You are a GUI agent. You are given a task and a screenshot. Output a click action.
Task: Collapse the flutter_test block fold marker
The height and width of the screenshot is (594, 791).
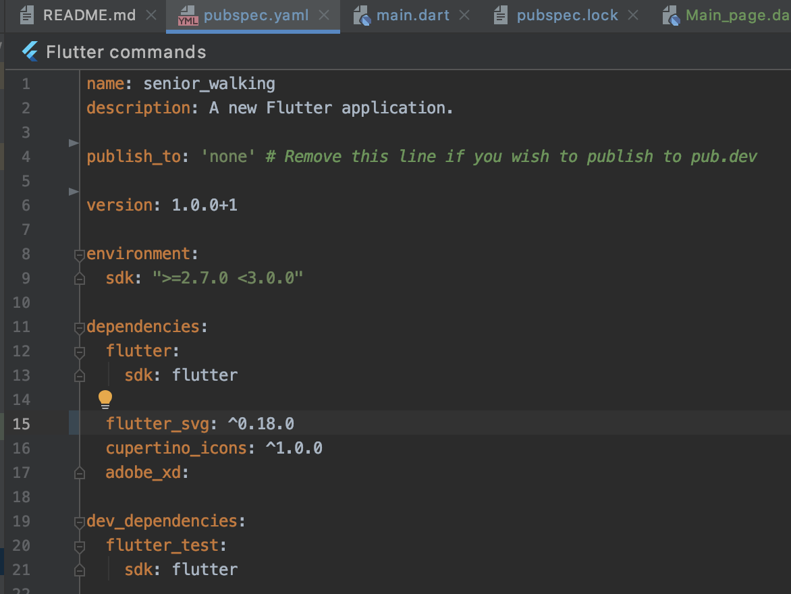click(79, 546)
